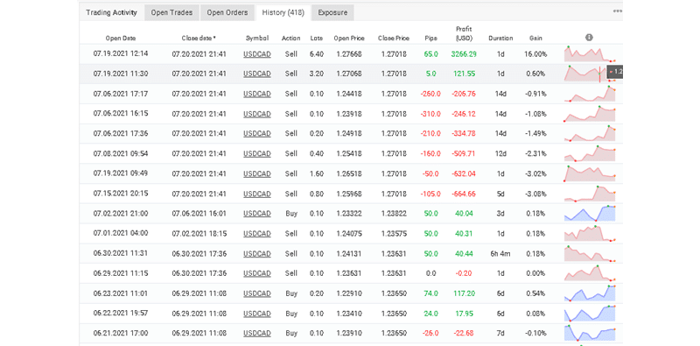Screen dimensions: 700x346
Task: Select gain value 16.00%
Action: (x=535, y=54)
